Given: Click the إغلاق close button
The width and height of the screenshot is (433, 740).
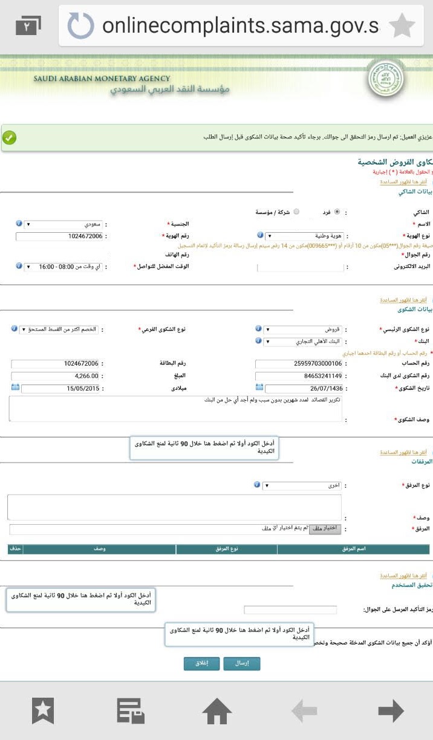Looking at the screenshot, I should (x=201, y=663).
